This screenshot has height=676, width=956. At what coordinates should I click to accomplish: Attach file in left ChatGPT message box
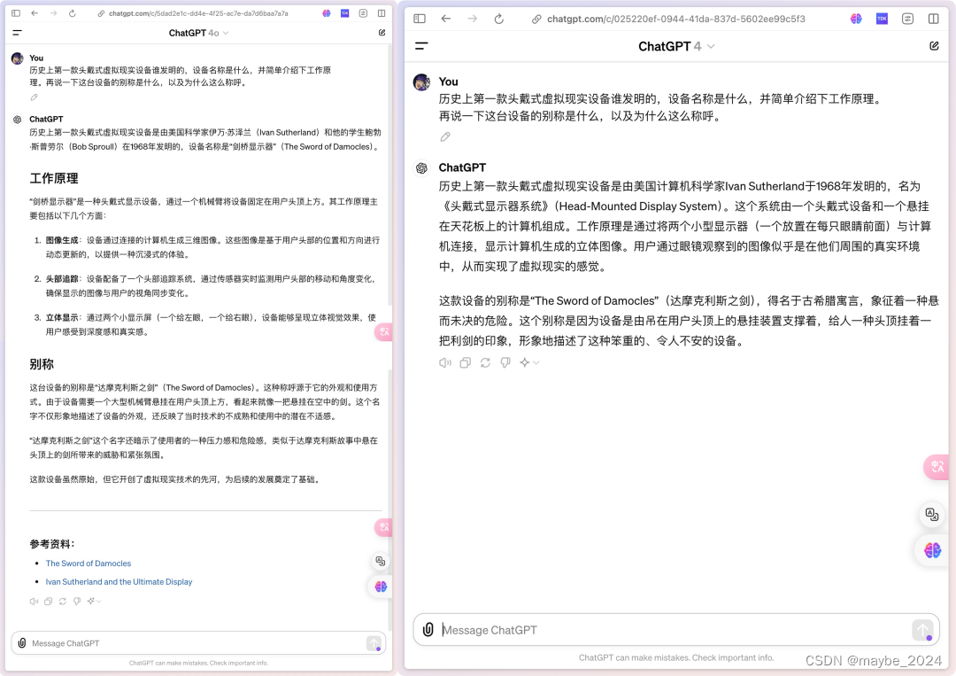click(x=22, y=643)
